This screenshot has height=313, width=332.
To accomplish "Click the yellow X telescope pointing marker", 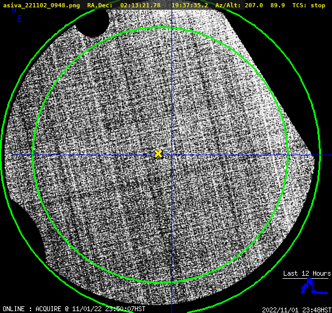I will (x=158, y=153).
